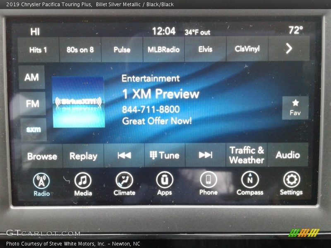Viewport: 331px width, 248px height.
Task: Tap the 72° passenger temperature
Action: (x=296, y=30)
